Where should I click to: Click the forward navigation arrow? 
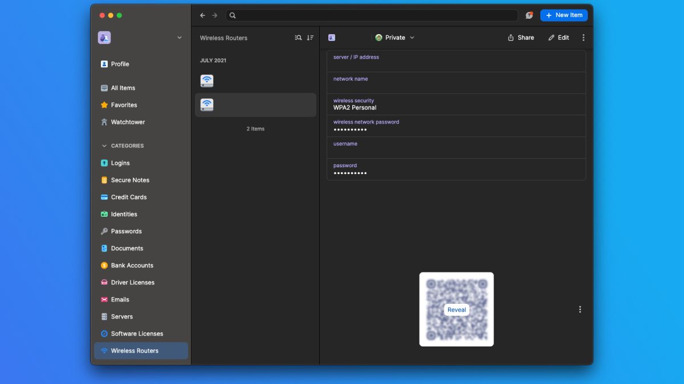(x=215, y=15)
